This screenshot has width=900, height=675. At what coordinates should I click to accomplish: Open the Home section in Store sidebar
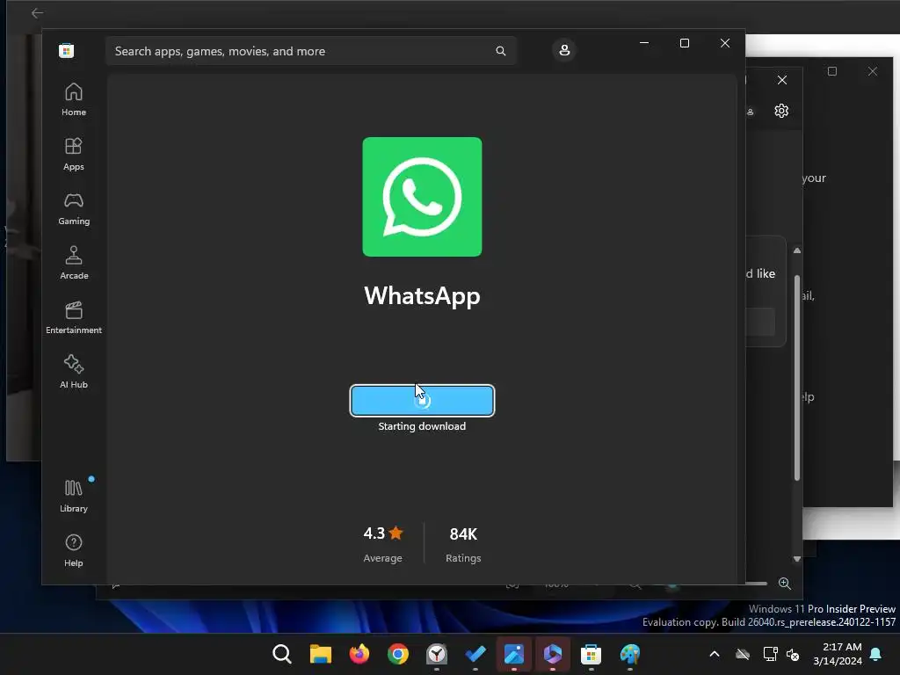(x=74, y=99)
